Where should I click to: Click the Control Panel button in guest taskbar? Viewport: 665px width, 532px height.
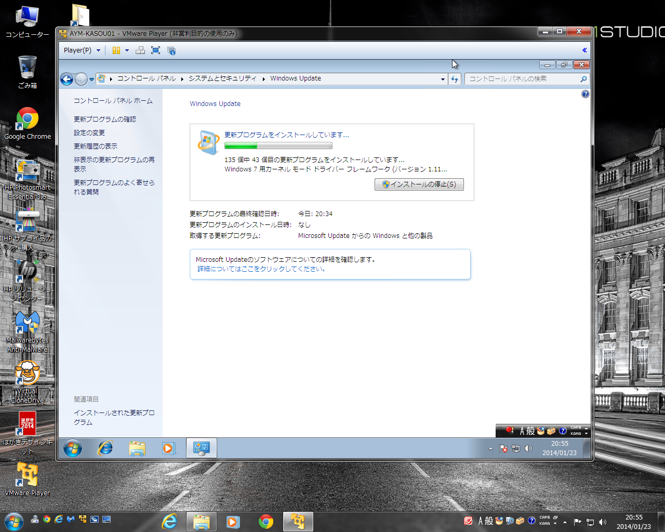201,448
